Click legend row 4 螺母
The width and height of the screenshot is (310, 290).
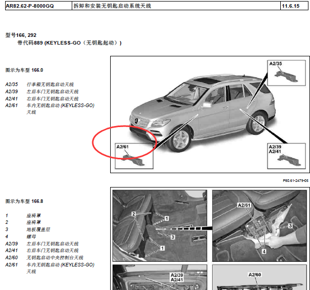click(x=21, y=237)
